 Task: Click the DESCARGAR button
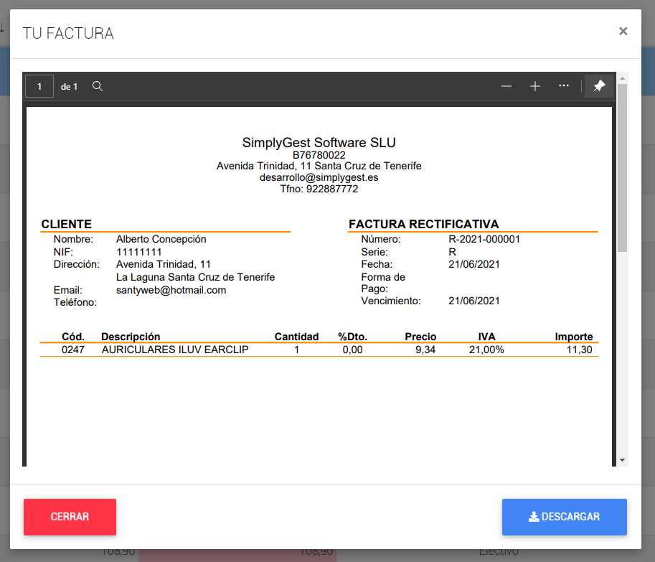pos(565,517)
